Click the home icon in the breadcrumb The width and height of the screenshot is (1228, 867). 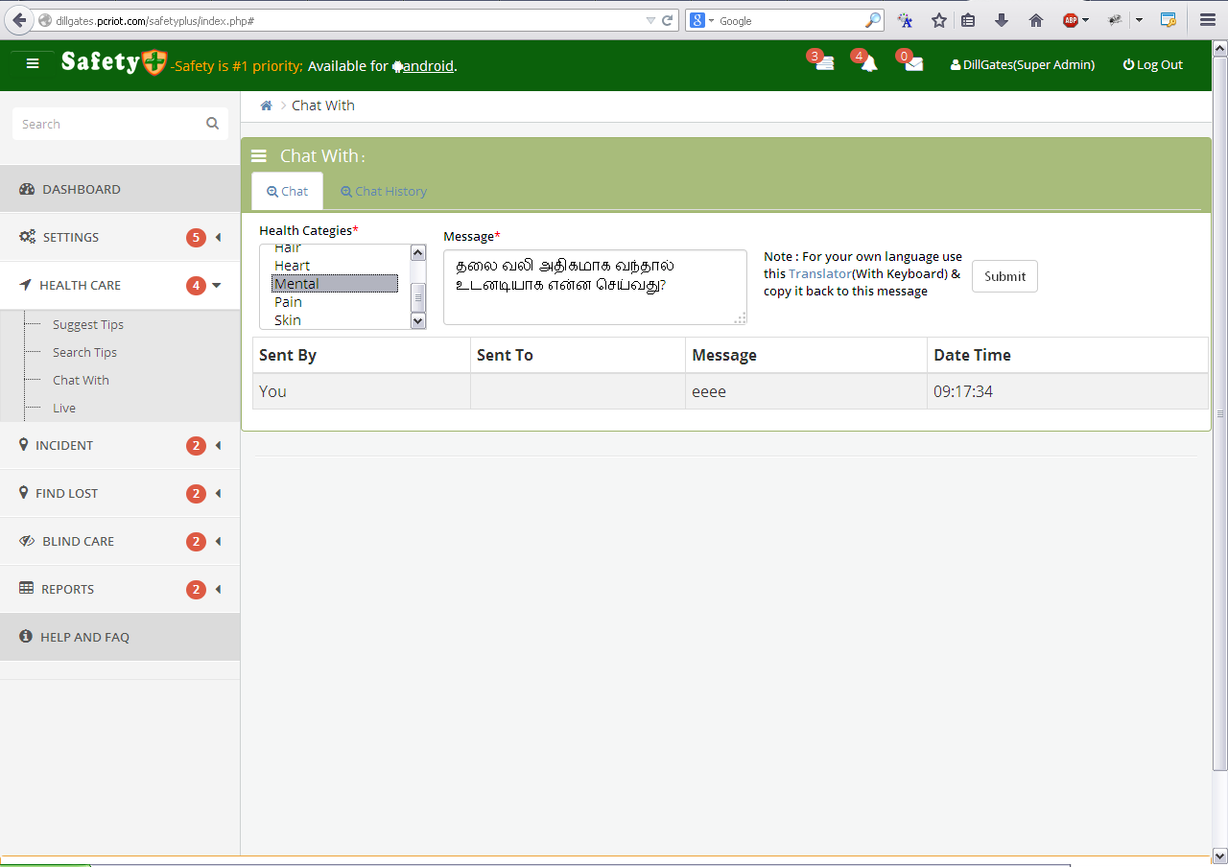(267, 105)
